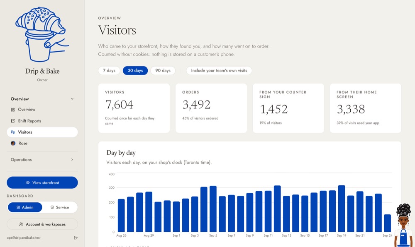Viewport: 415px width, 247px height.
Task: Click the From Your Counter Sign card
Action: [288, 108]
